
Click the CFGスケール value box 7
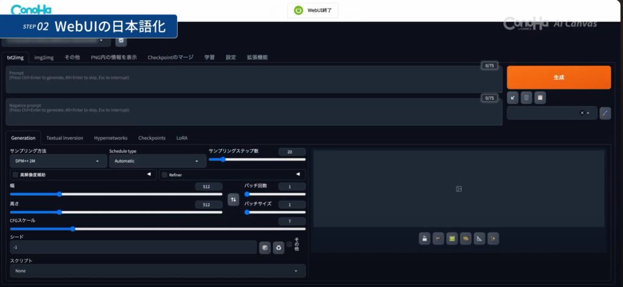292,221
